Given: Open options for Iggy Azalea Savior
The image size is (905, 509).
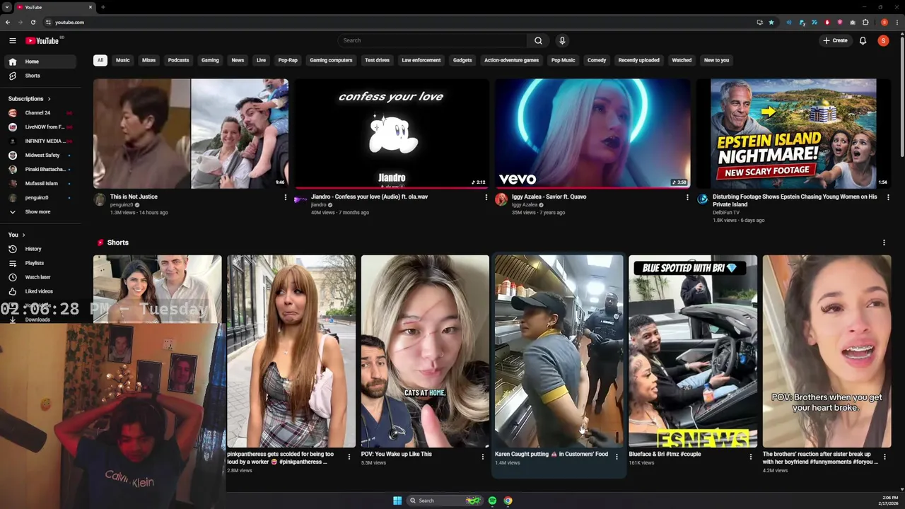Looking at the screenshot, I should 687,197.
